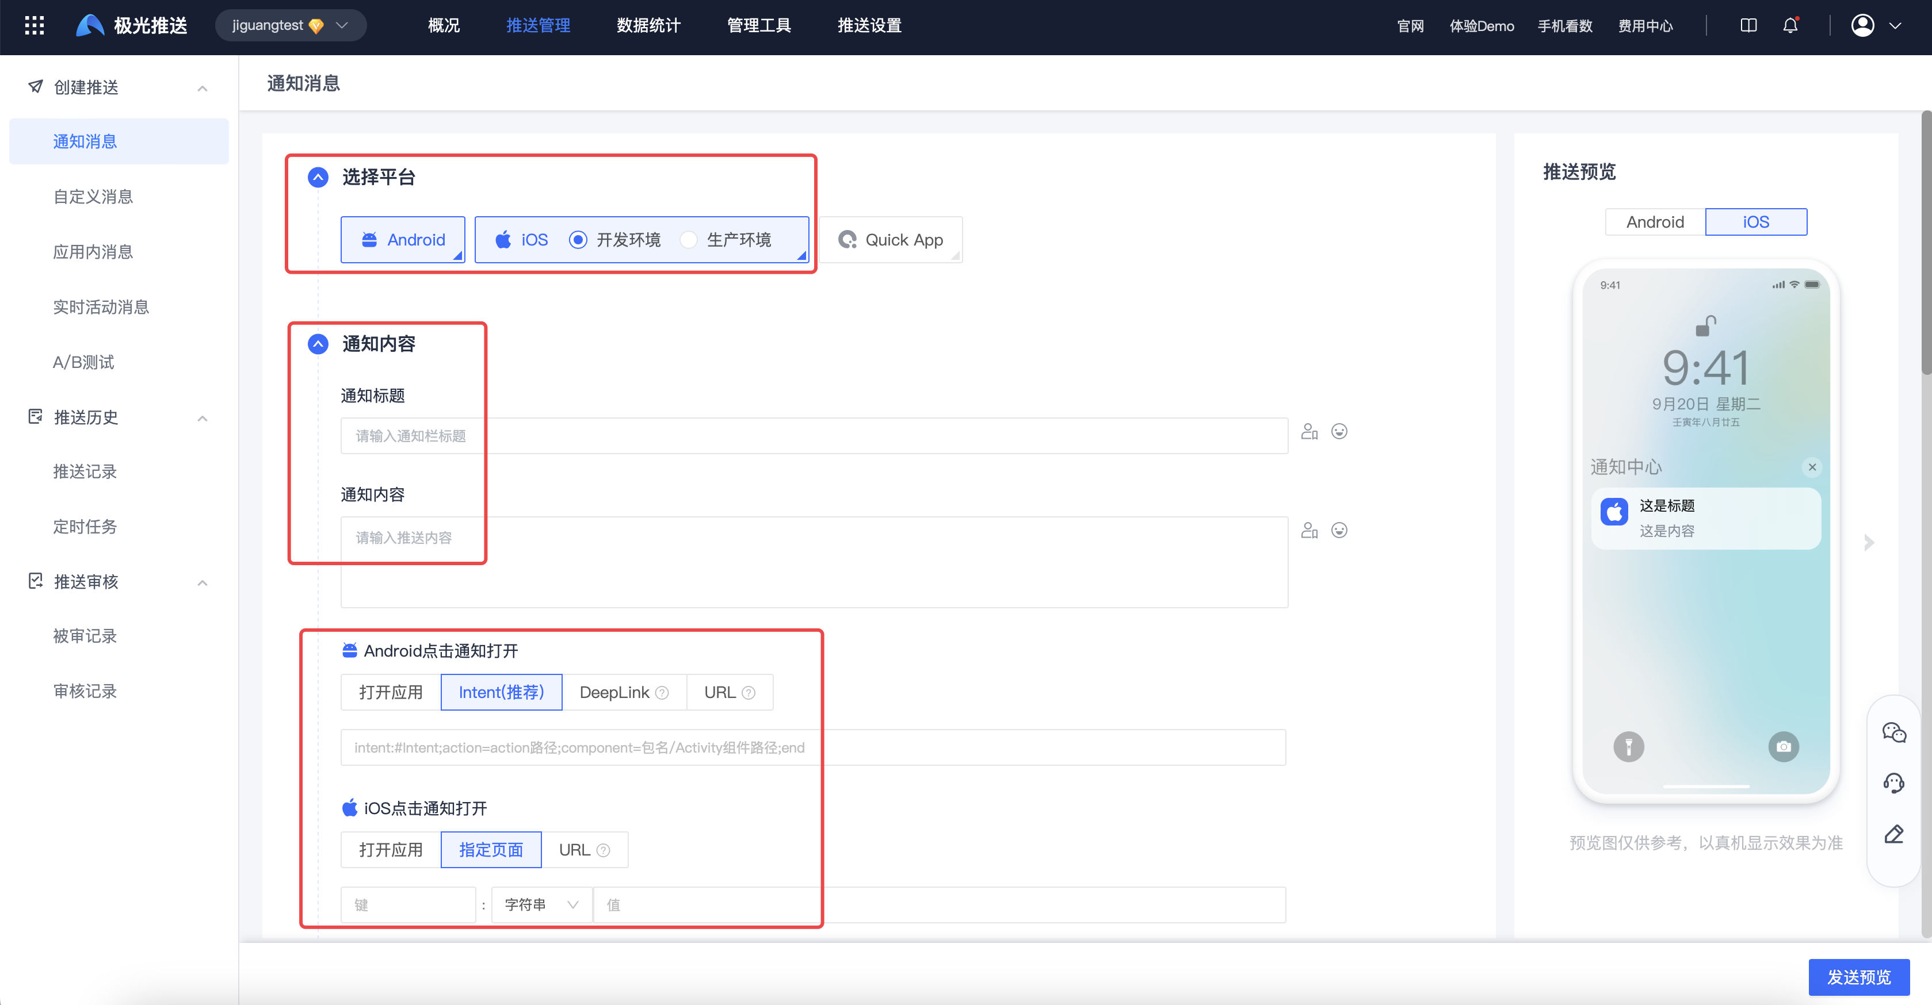
Task: Open the customer service headset icon
Action: [1894, 783]
